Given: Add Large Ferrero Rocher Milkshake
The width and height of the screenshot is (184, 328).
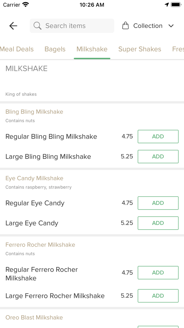Looking at the screenshot, I should pos(158,296).
